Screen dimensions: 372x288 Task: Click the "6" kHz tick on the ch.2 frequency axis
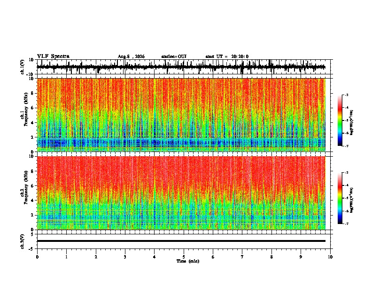click(x=32, y=186)
